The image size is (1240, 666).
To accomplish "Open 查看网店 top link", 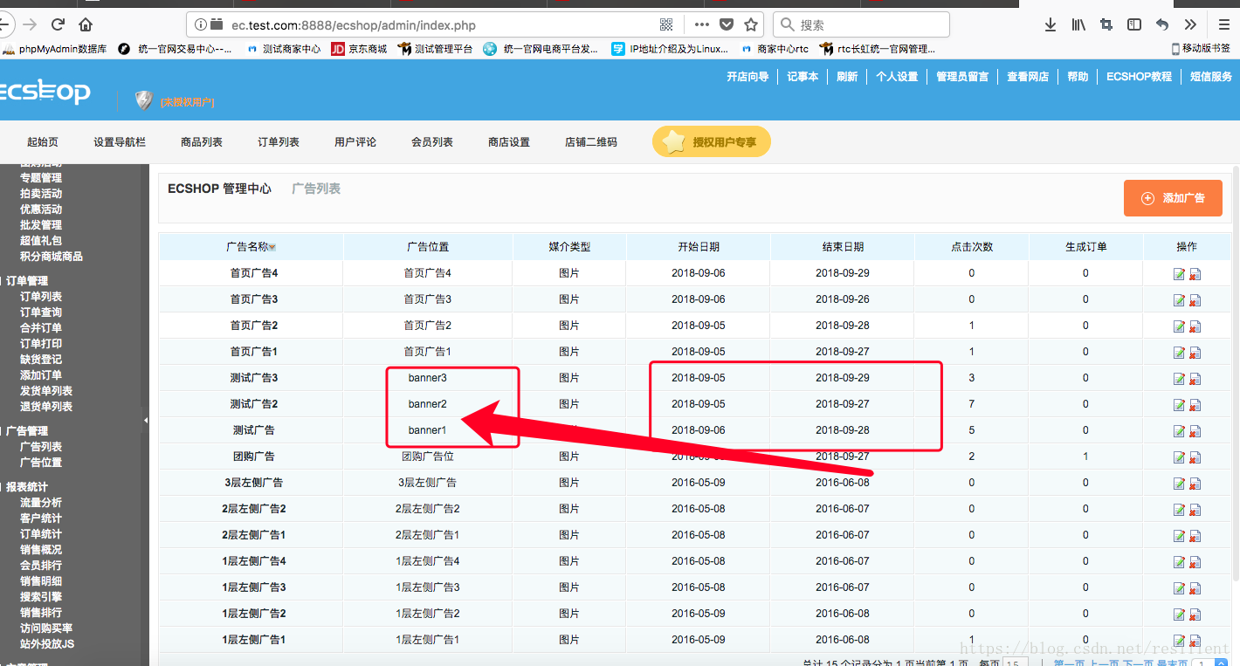I will 1028,77.
